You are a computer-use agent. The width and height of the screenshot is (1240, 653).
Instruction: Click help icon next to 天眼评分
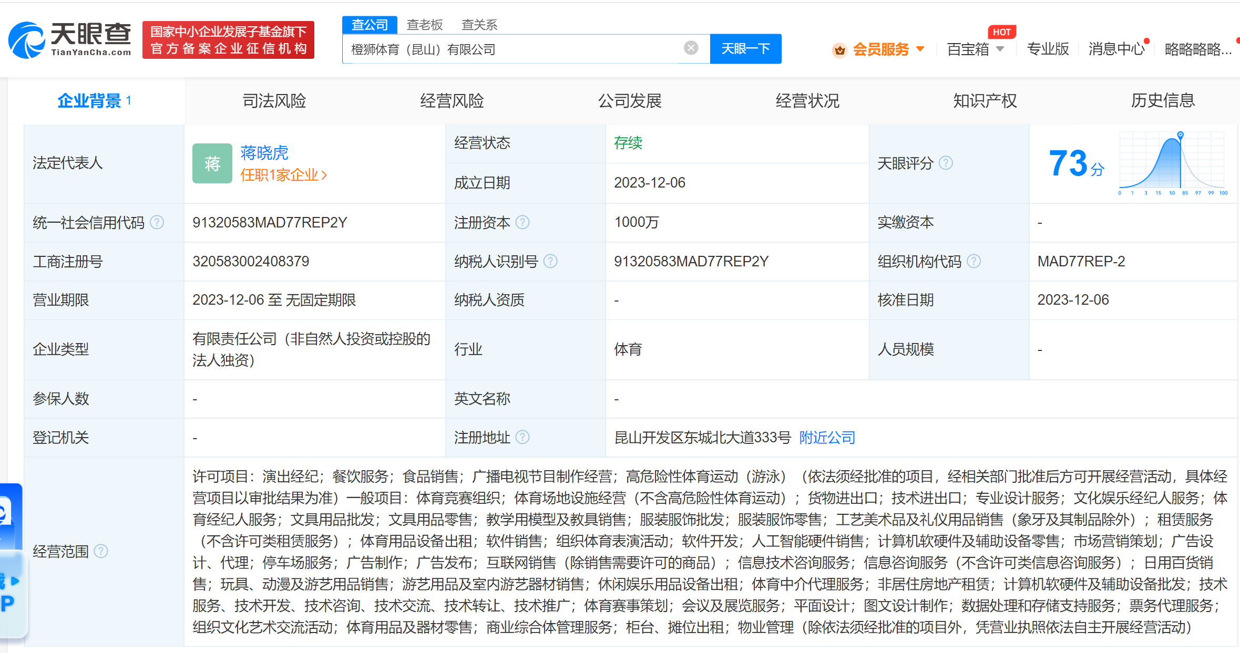pyautogui.click(x=946, y=163)
